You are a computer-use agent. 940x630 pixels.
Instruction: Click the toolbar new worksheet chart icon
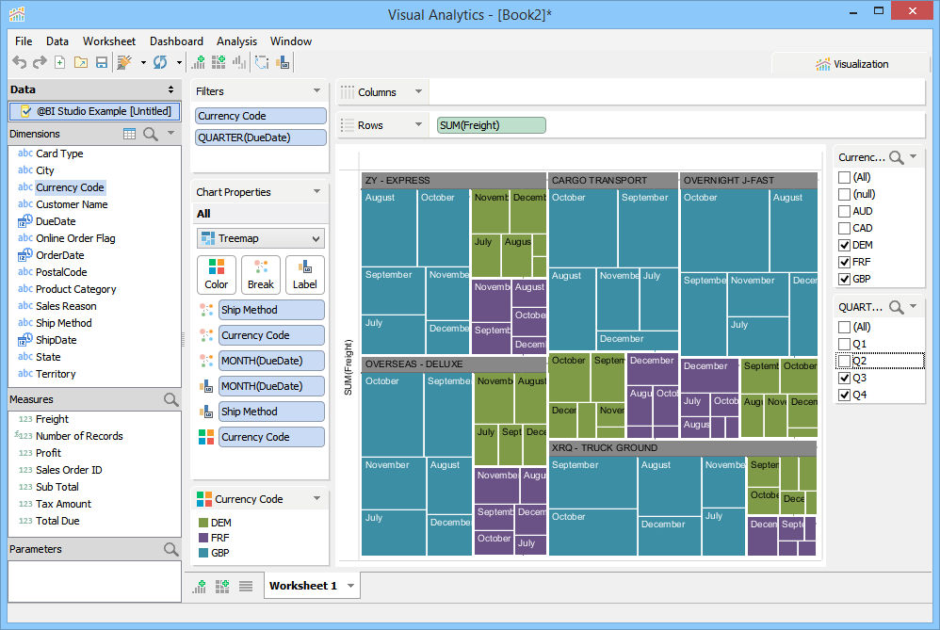pyautogui.click(x=198, y=62)
